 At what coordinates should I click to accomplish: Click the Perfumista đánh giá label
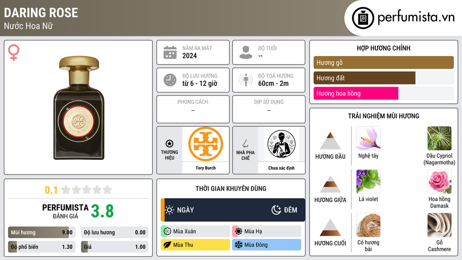[65, 211]
